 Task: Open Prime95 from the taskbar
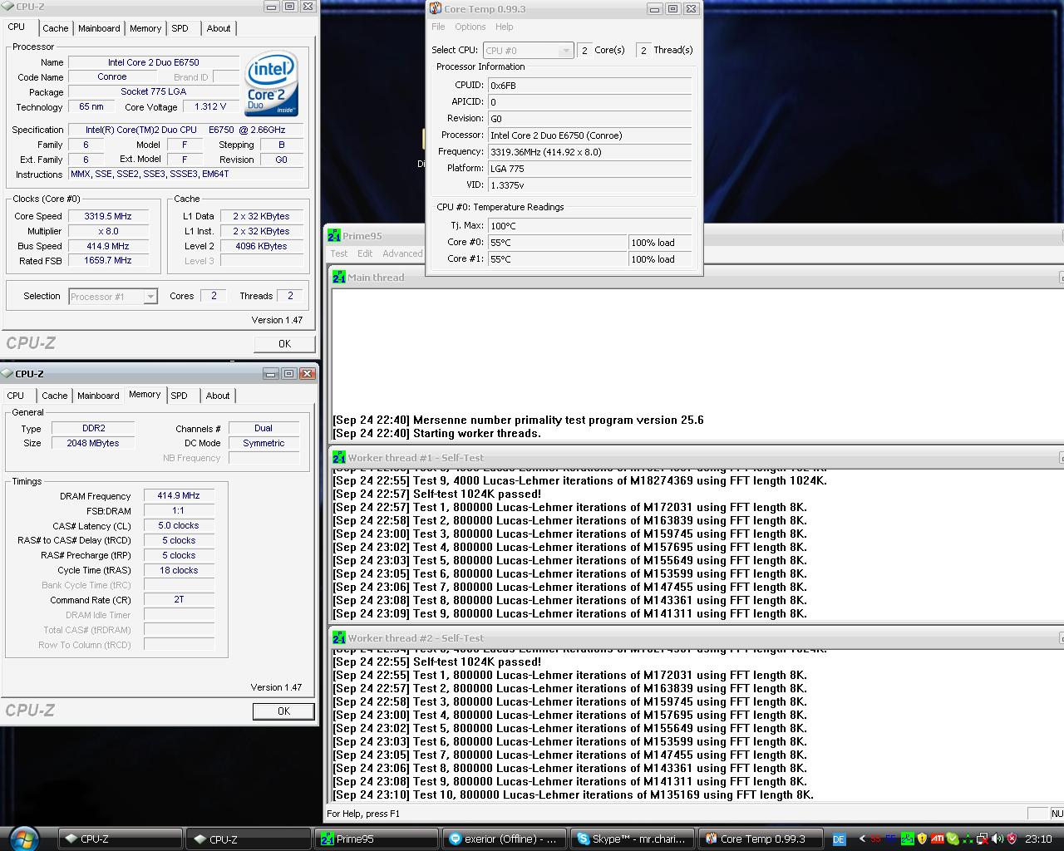coord(377,839)
